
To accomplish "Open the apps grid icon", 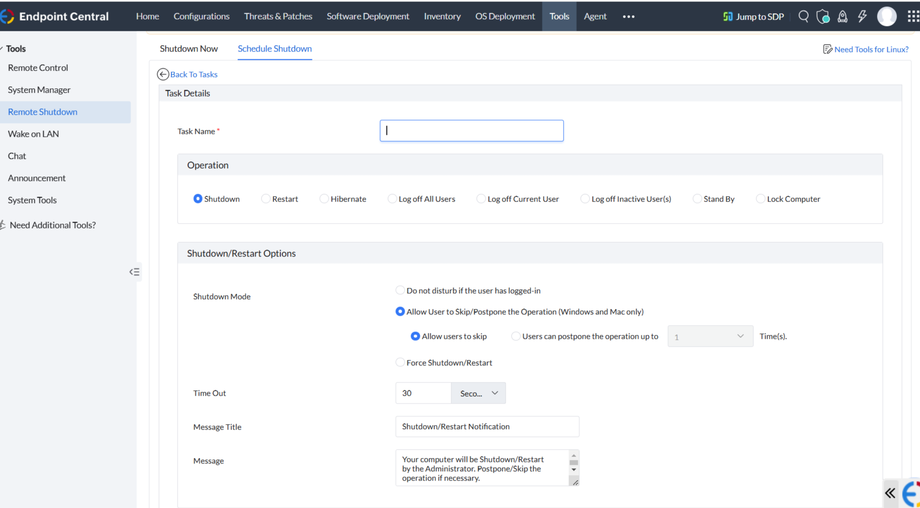I will (913, 16).
